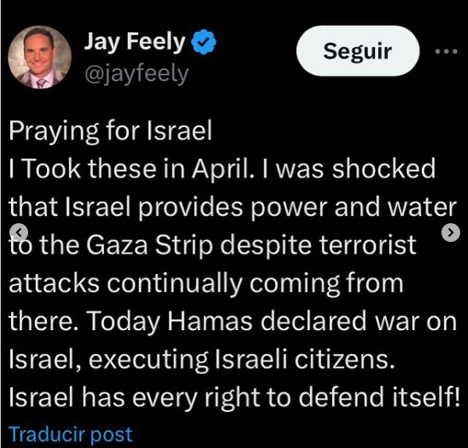Go to the previous image with left arrow

click(19, 233)
